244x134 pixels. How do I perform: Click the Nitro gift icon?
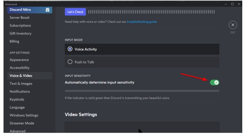[x=47, y=10]
